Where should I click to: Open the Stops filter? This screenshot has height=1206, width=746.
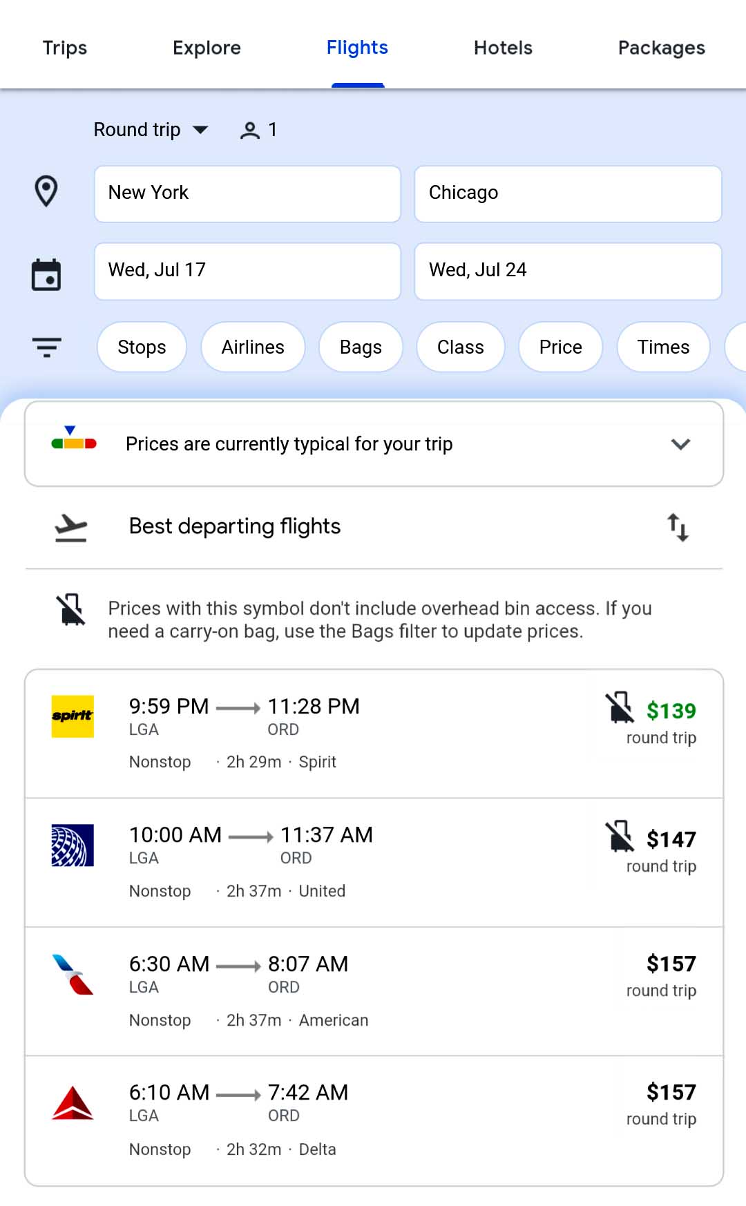click(142, 347)
